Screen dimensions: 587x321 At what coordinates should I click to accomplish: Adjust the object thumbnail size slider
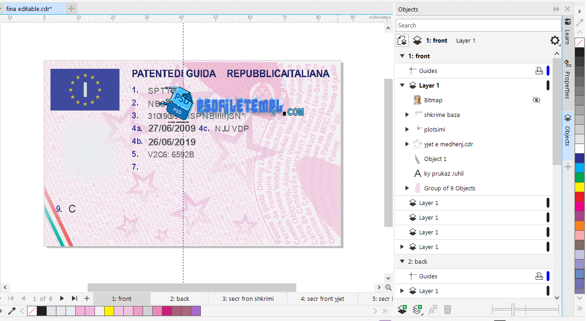pos(513,310)
